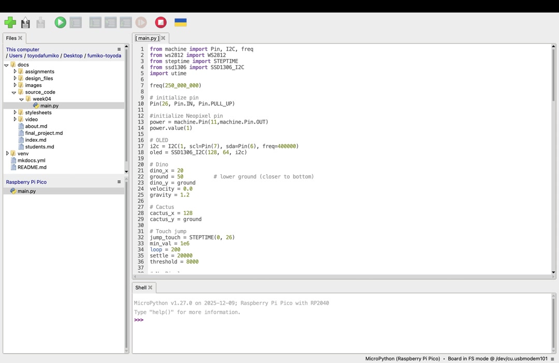The image size is (559, 363).
Task: Open the Raspberry Pi Pico panel menu
Action: pos(119,182)
